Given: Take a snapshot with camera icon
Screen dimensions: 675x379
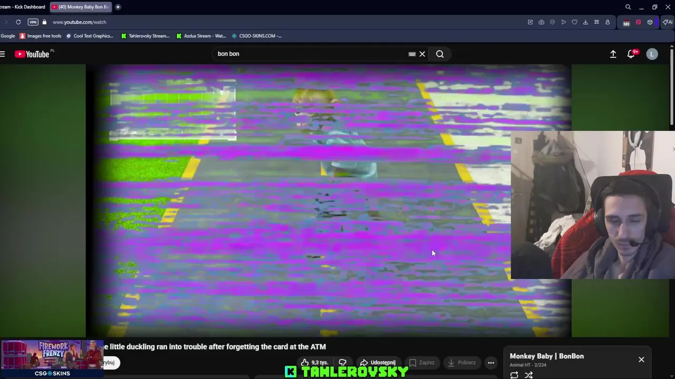Looking at the screenshot, I should point(541,22).
